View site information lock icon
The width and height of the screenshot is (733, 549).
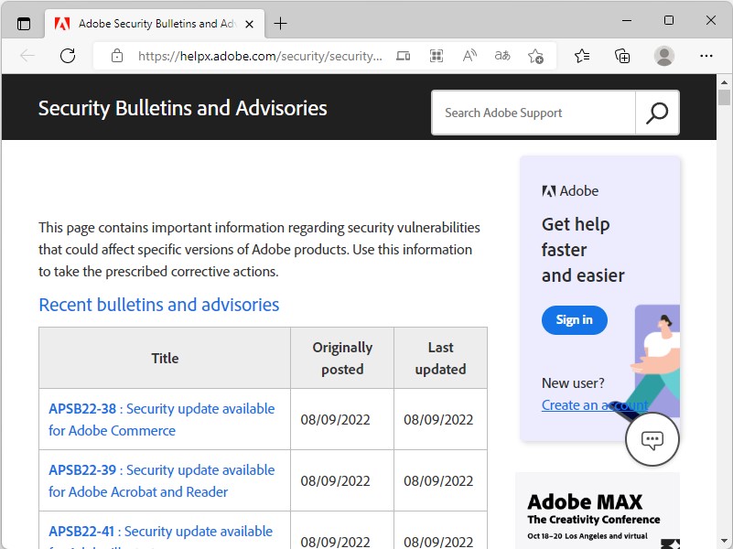pyautogui.click(x=117, y=56)
